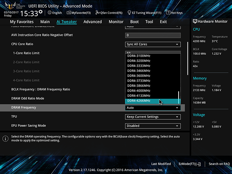Screen dimensions: 232x174
Task: Open the Advanced tab
Action: pyautogui.click(x=93, y=22)
